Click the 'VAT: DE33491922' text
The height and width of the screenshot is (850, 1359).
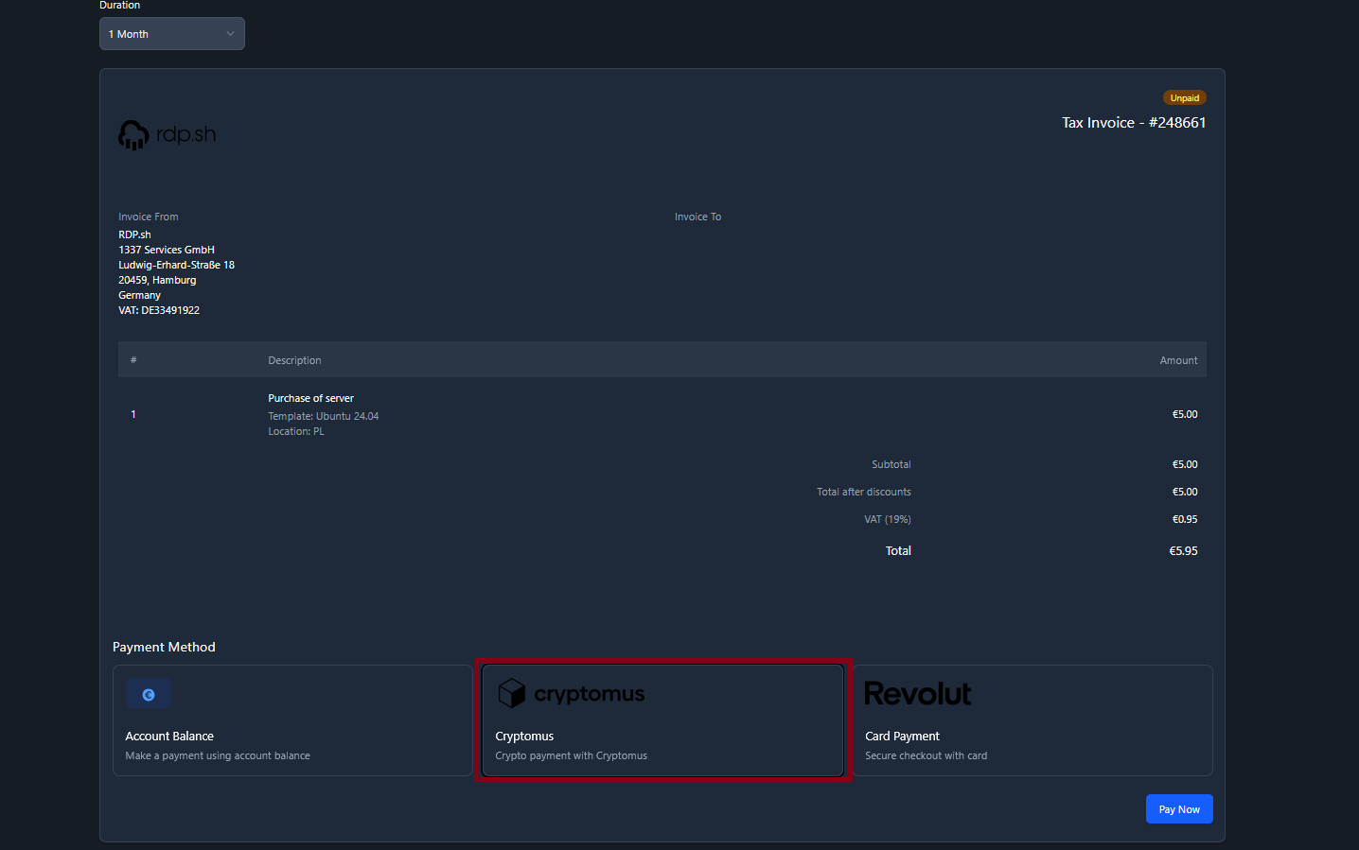159,310
